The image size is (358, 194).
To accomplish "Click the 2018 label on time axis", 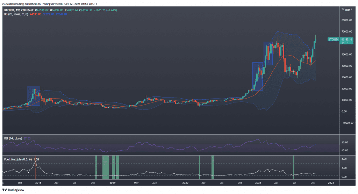I will [x=38, y=183].
